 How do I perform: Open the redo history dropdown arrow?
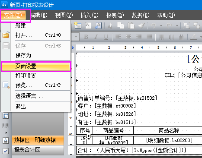177,26
